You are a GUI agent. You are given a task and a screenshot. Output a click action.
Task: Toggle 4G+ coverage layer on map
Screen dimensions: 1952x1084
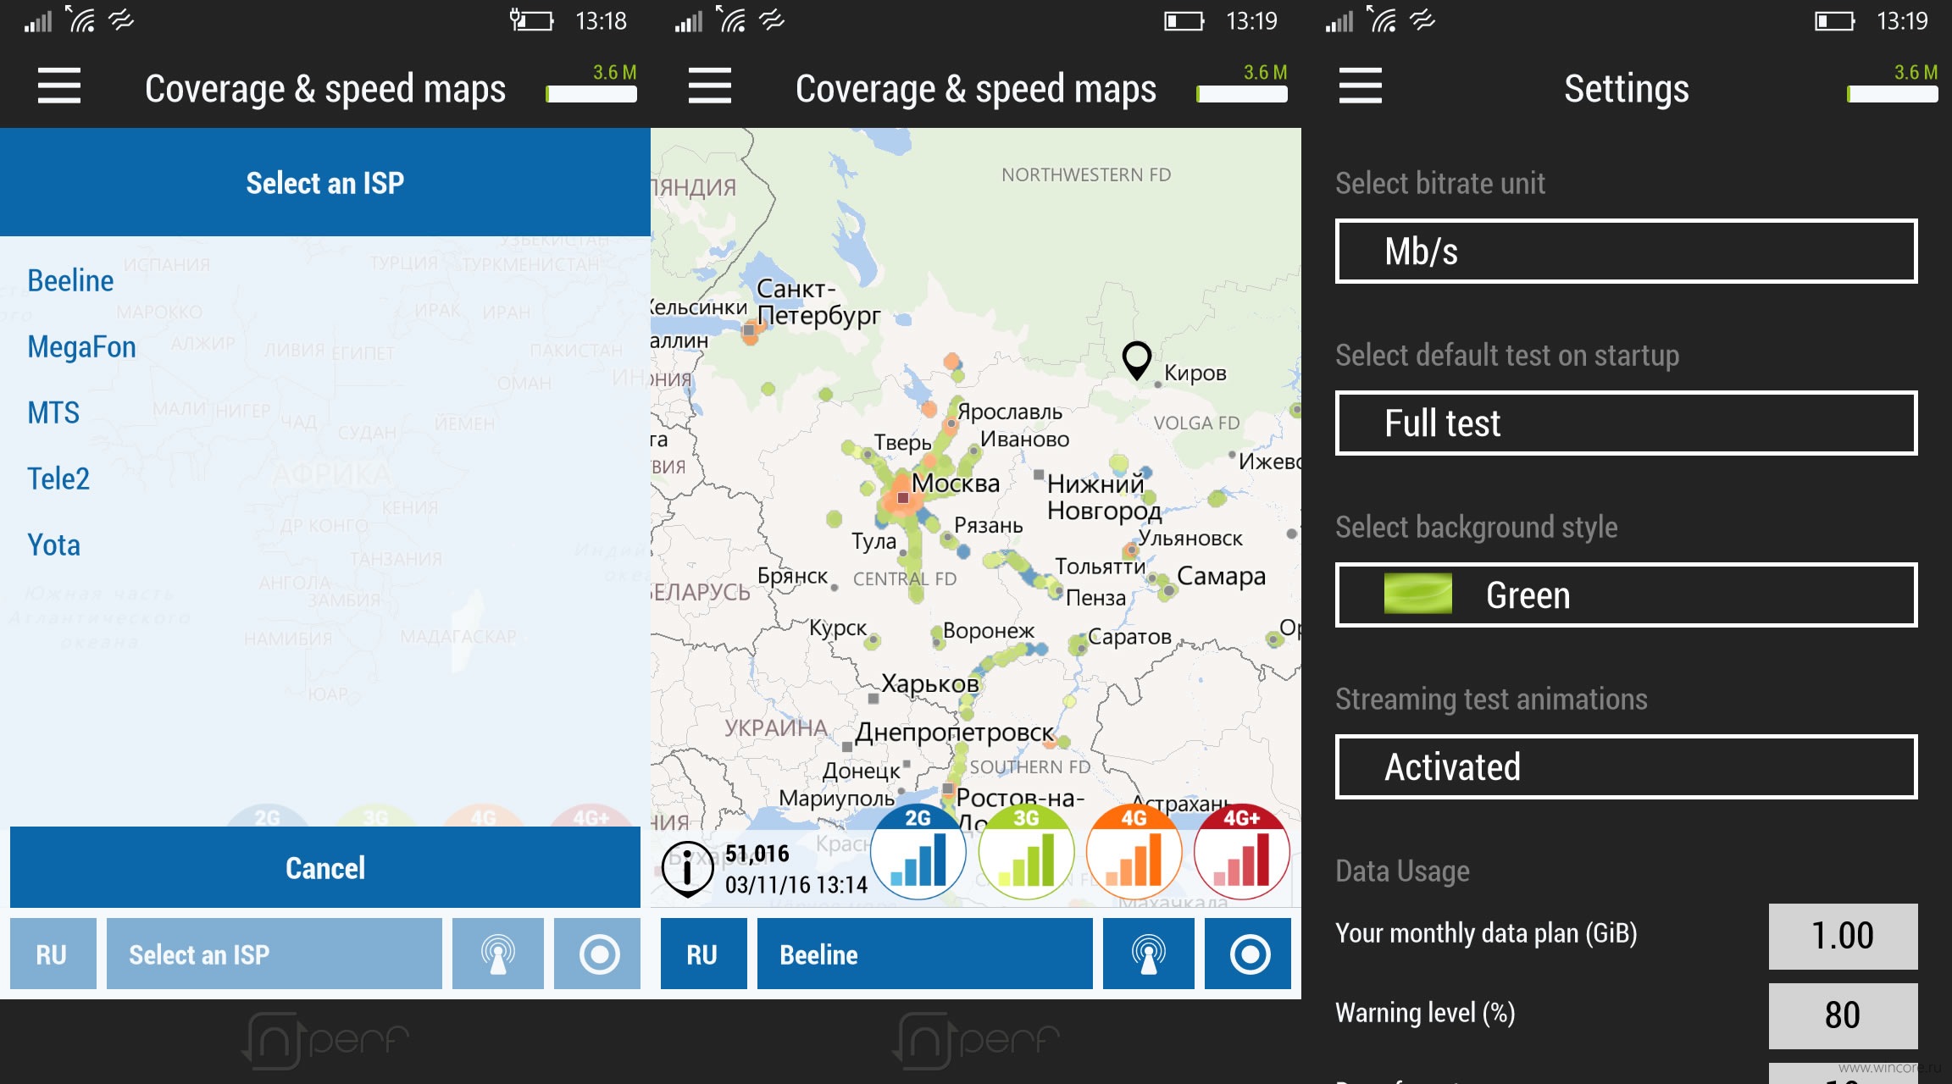[1242, 852]
